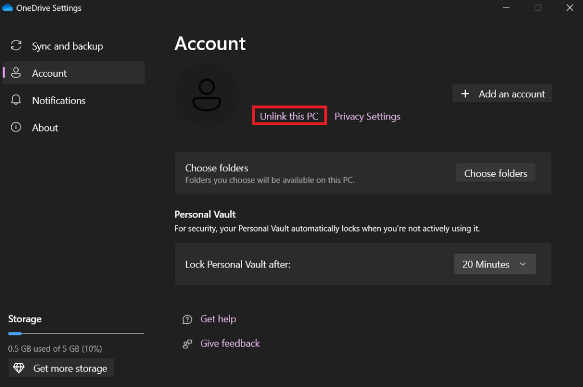Image resolution: width=583 pixels, height=387 pixels.
Task: Click the question bubble icon by Get help
Action: (x=187, y=319)
